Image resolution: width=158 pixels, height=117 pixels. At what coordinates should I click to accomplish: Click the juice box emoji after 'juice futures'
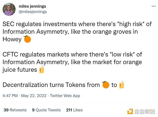42,70
